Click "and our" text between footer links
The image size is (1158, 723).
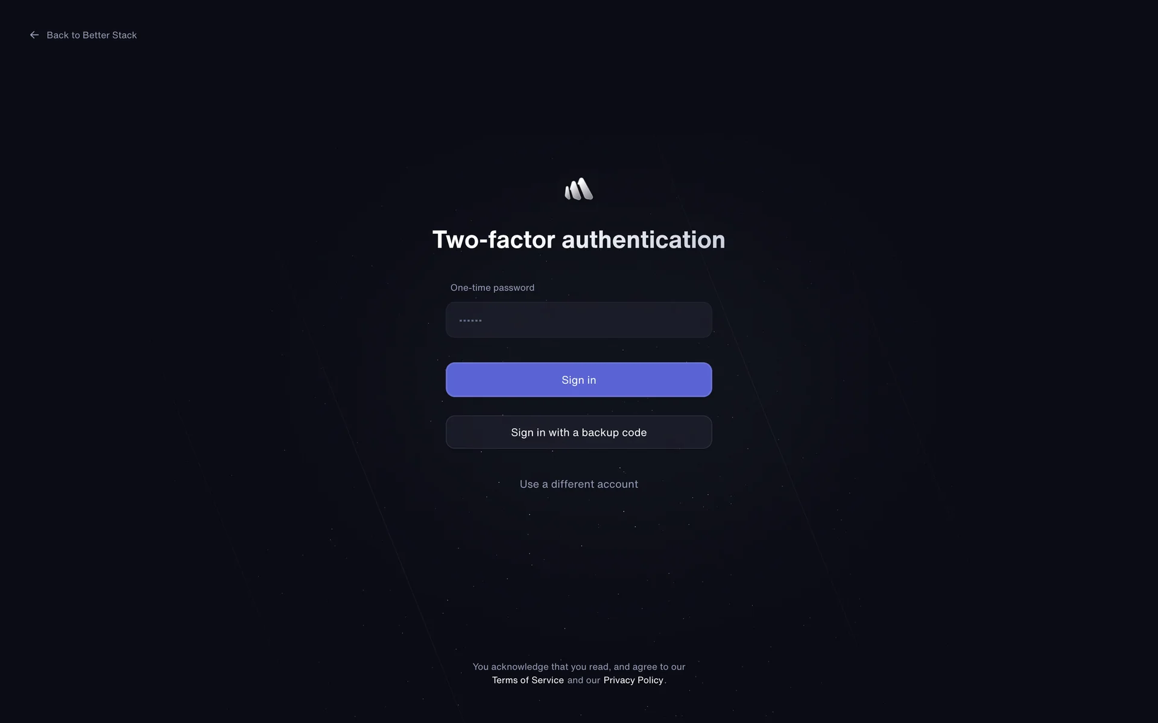tap(583, 680)
